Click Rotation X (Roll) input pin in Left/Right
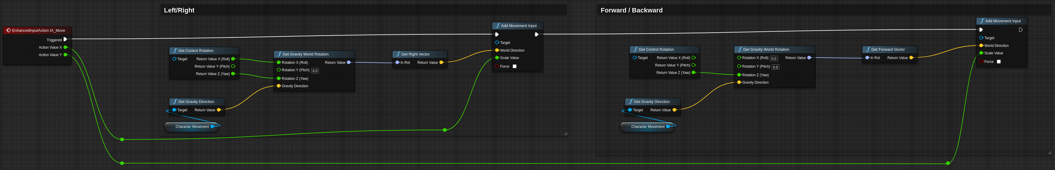Viewport: 1055px width, 170px height. (279, 62)
